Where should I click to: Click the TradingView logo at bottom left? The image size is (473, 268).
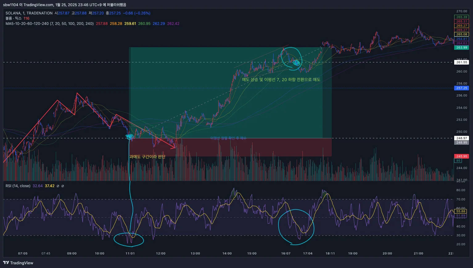[x=18, y=263]
